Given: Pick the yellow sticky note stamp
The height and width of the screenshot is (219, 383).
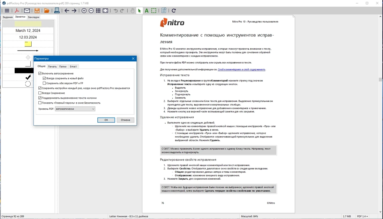Looking at the screenshot, I should (28, 44).
